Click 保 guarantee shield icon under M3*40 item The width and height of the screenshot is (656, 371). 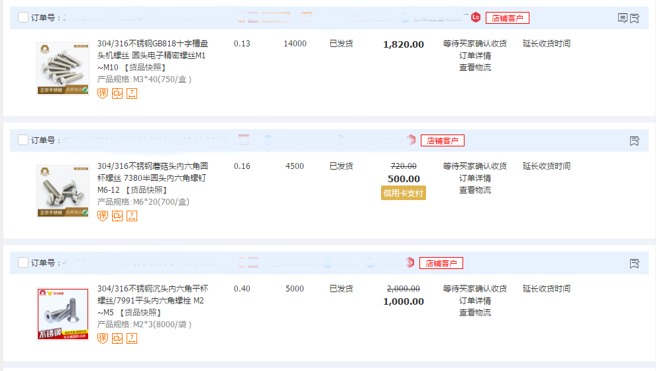coord(103,93)
